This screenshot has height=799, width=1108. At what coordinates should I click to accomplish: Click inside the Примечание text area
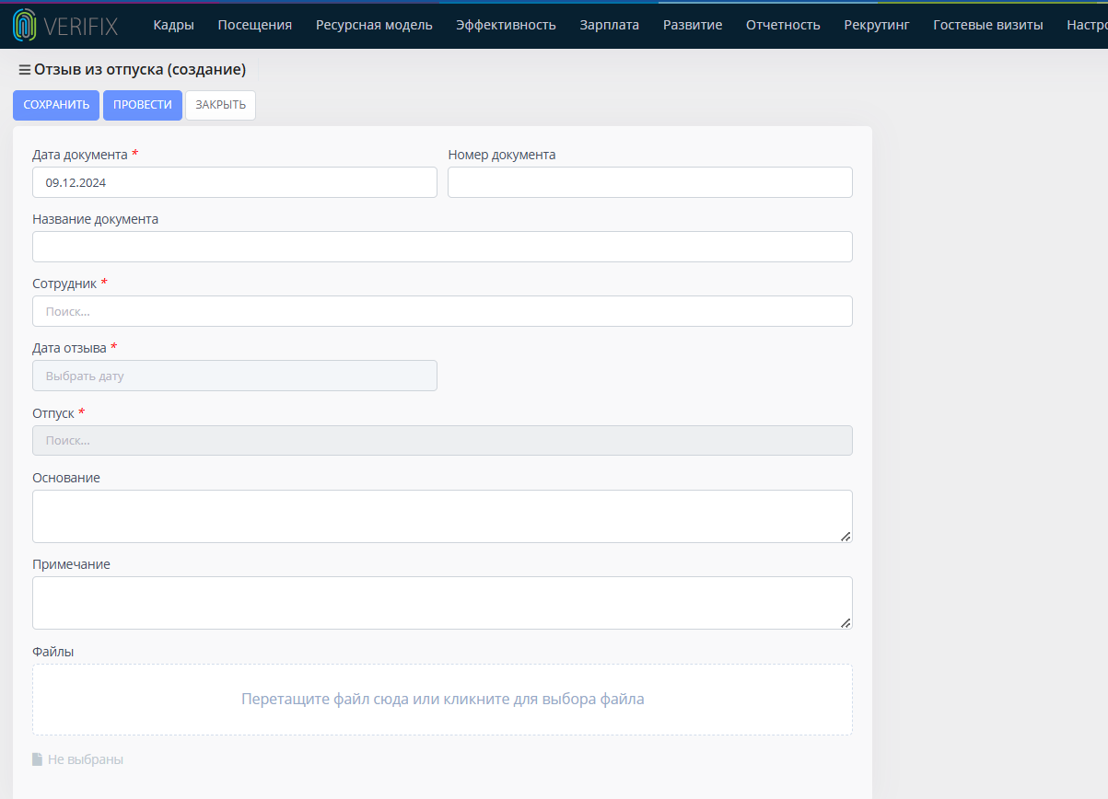[x=442, y=603]
